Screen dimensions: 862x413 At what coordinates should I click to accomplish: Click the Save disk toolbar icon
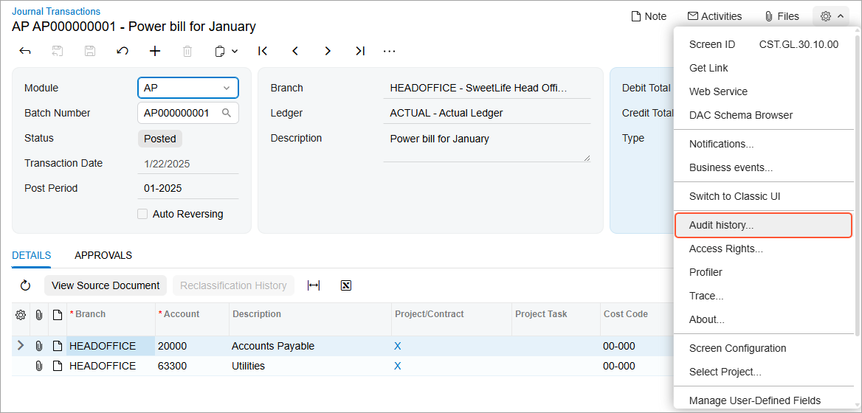89,51
